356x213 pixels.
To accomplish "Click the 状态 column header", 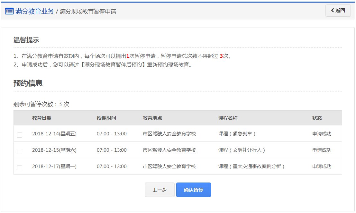I will [x=317, y=118].
